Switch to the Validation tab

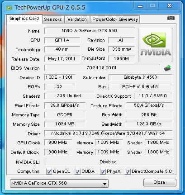click(x=77, y=19)
